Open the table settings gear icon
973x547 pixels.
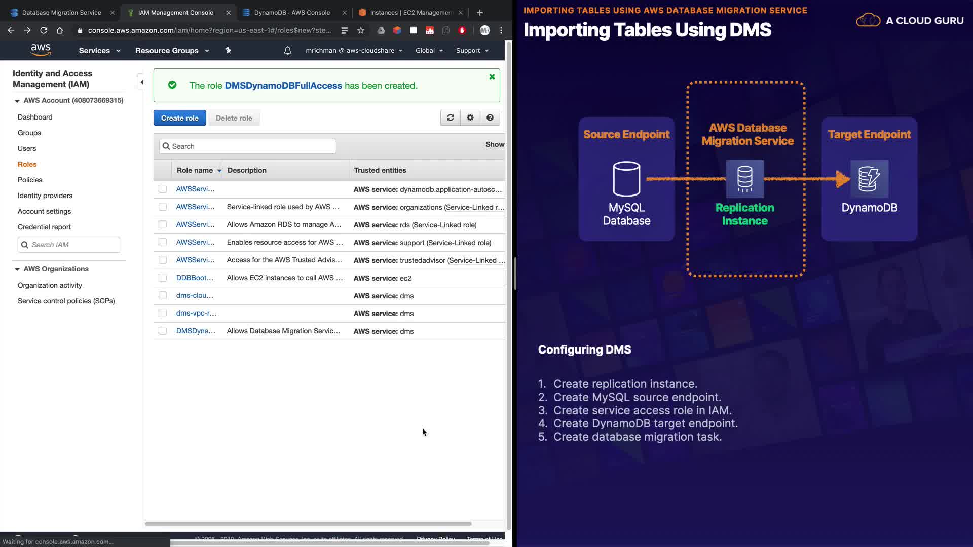point(470,118)
